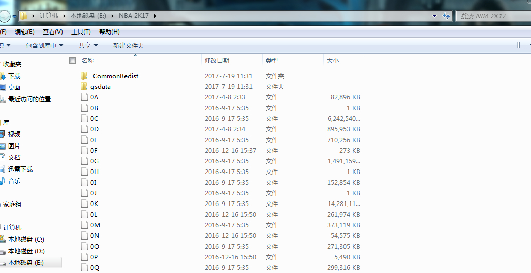
Task: Go to 计算机 via breadcrumb
Action: pos(49,16)
